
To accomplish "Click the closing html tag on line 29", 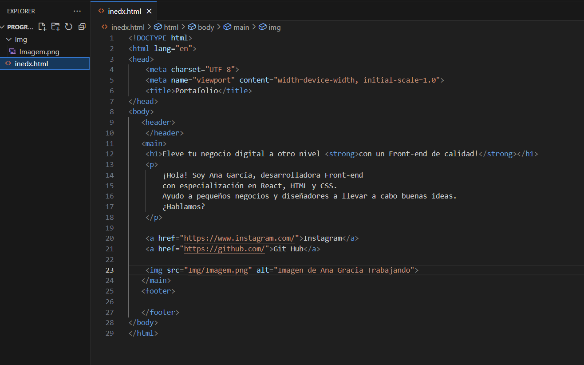I will pyautogui.click(x=143, y=333).
